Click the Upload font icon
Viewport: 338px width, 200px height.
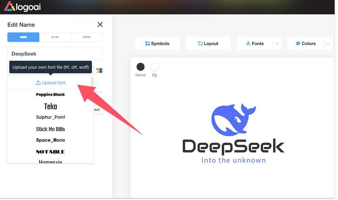[x=38, y=82]
